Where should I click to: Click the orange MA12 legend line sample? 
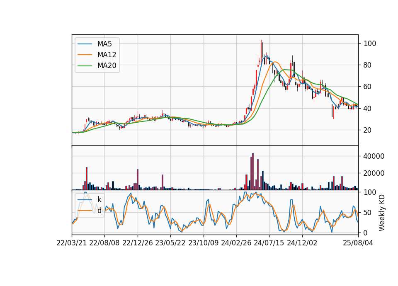tap(85, 55)
